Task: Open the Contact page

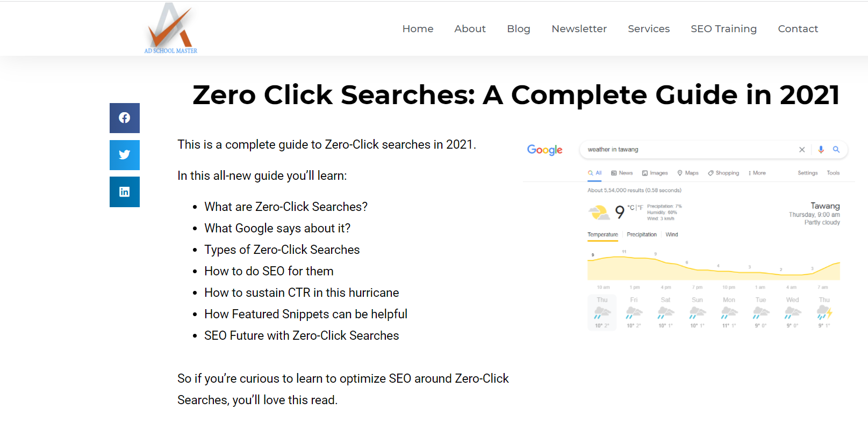Action: 798,29
